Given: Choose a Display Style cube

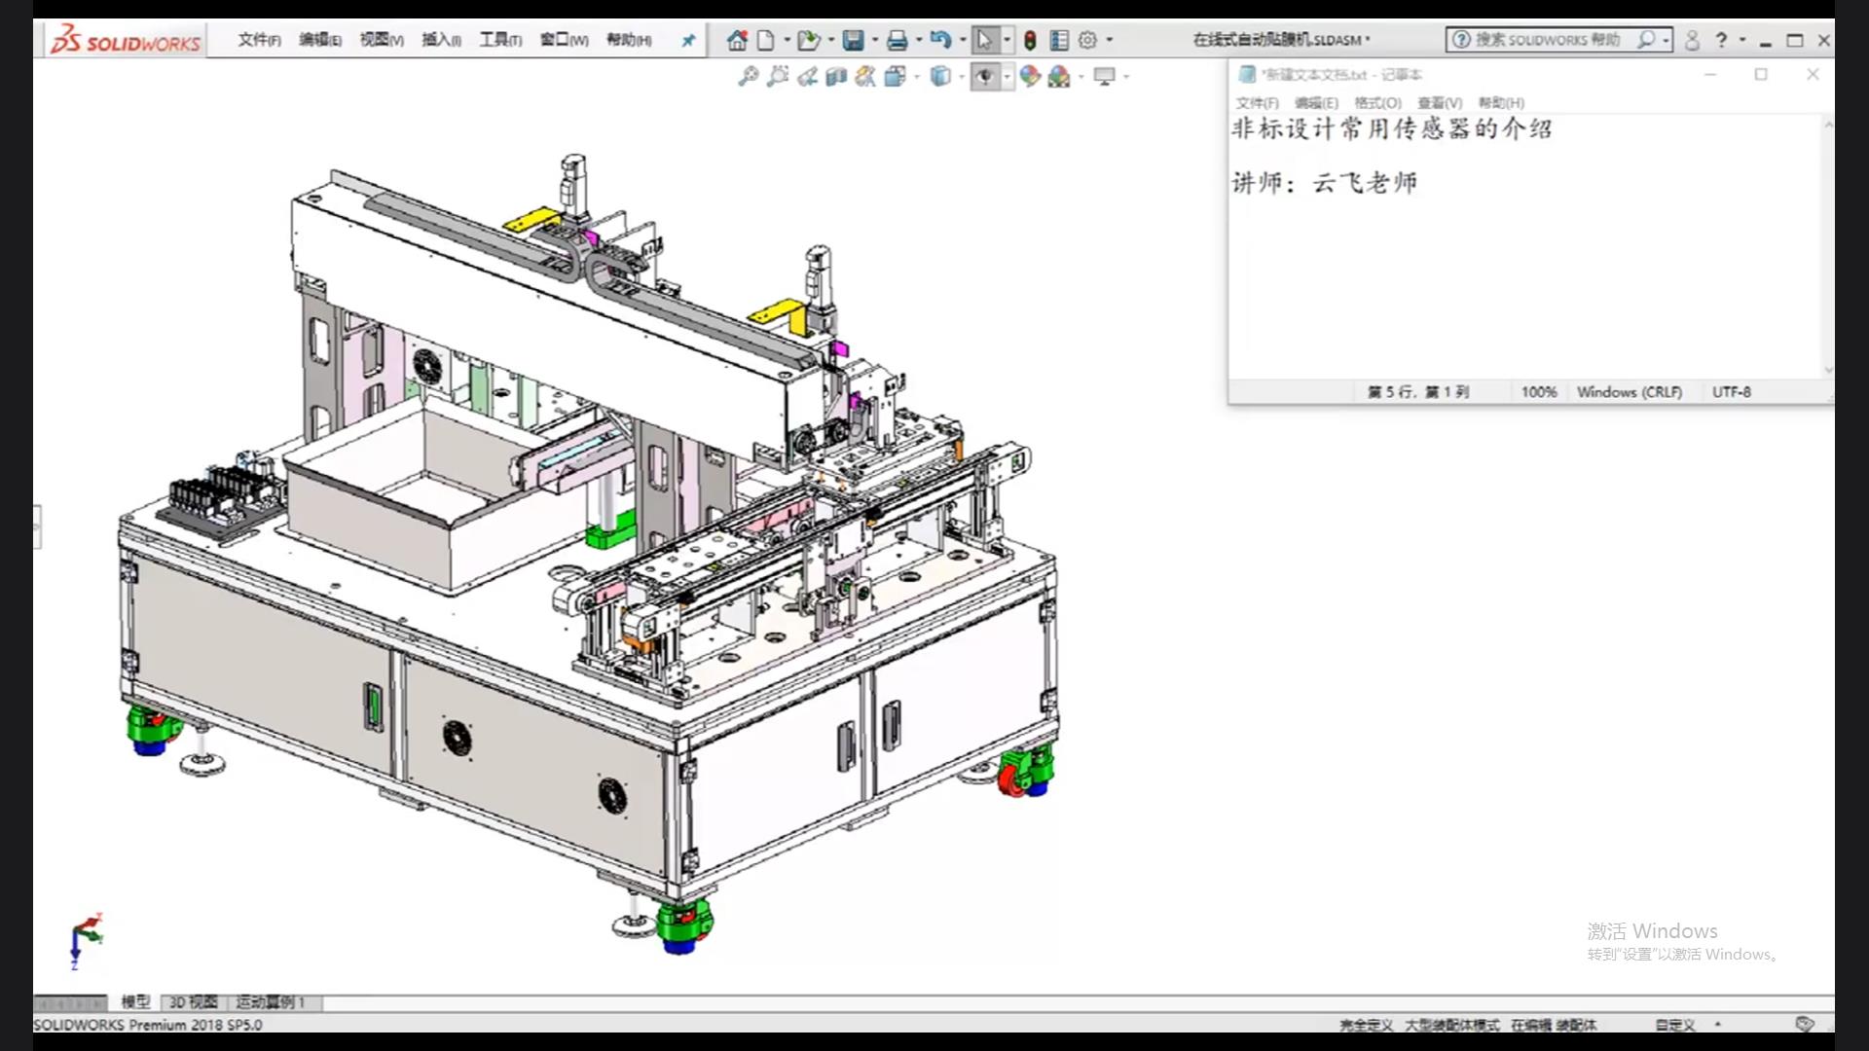Looking at the screenshot, I should (x=939, y=76).
